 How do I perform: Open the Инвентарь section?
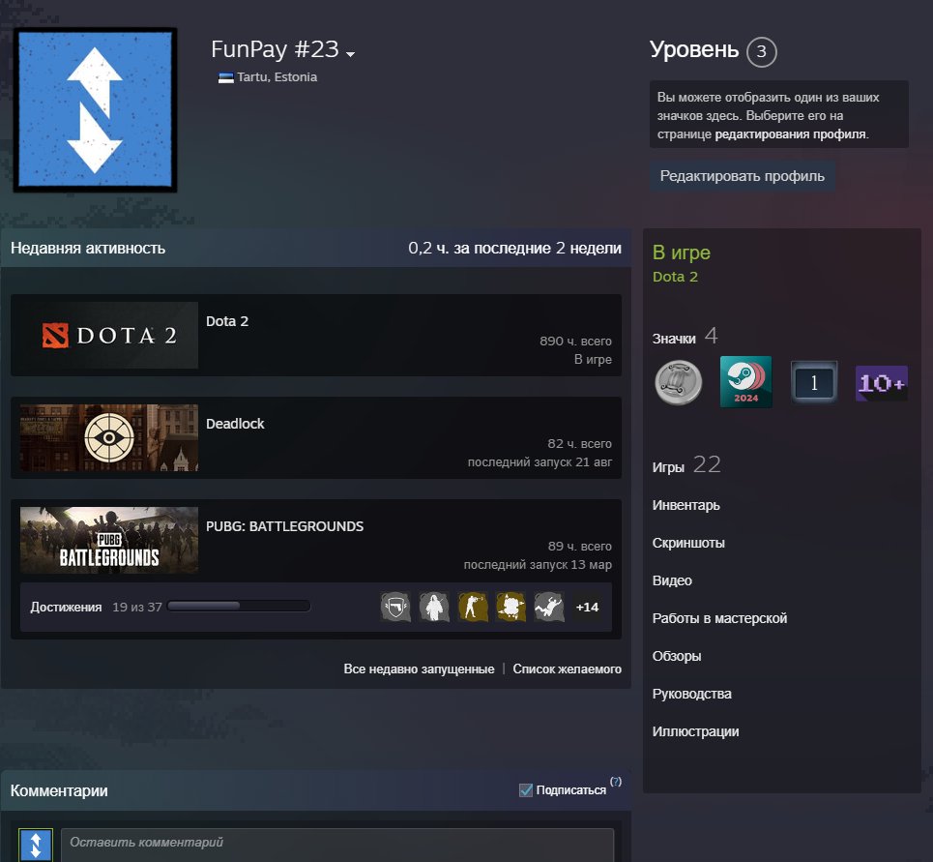coord(685,505)
